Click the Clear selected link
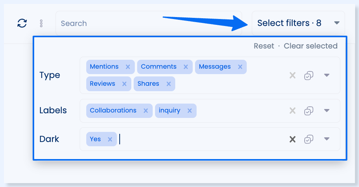This screenshot has height=187, width=359. coord(310,46)
